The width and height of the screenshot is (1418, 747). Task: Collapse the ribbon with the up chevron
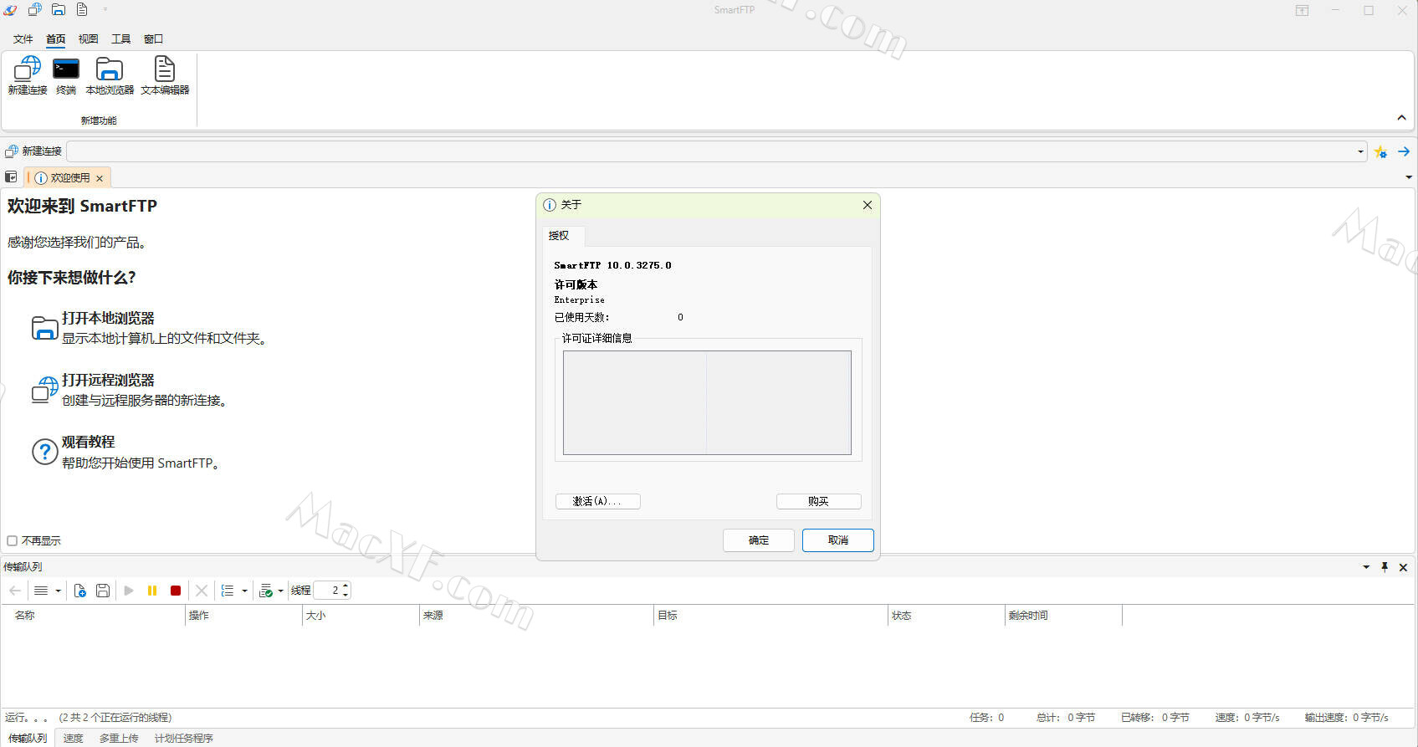pos(1402,118)
